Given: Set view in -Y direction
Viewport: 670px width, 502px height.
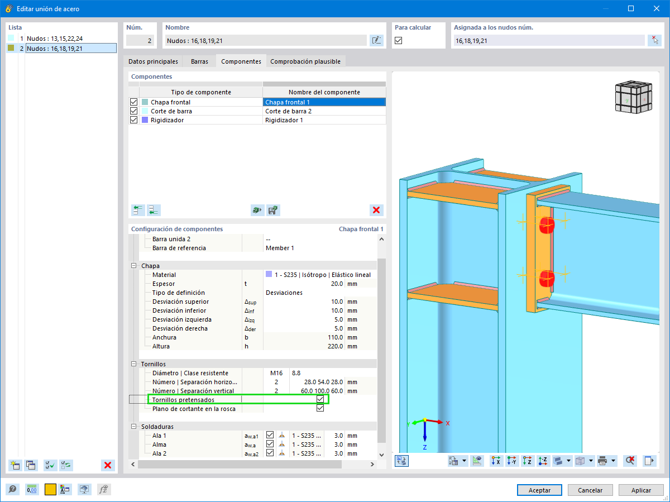Looking at the screenshot, I should [511, 461].
